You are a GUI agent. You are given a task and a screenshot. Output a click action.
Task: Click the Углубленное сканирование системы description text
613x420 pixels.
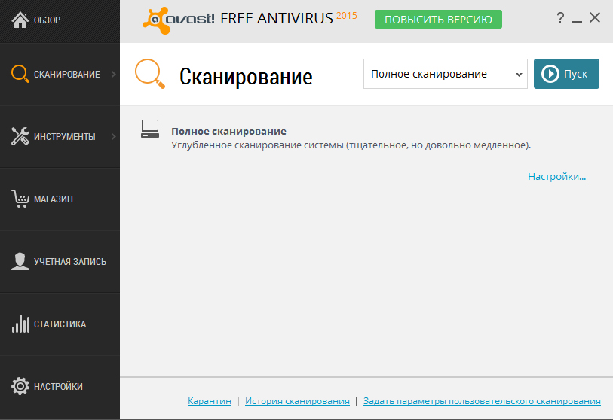[x=351, y=145]
